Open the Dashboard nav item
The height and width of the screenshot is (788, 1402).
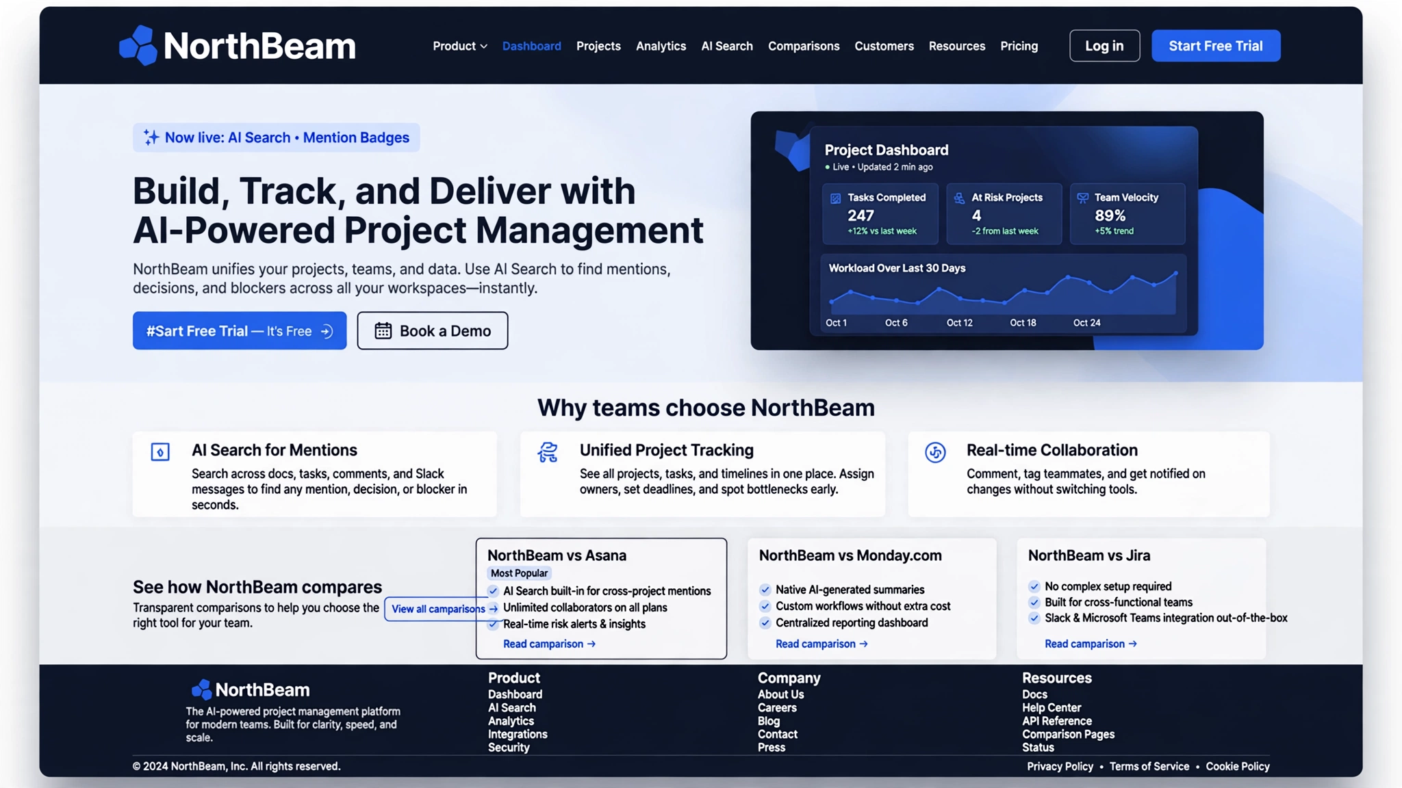point(532,46)
